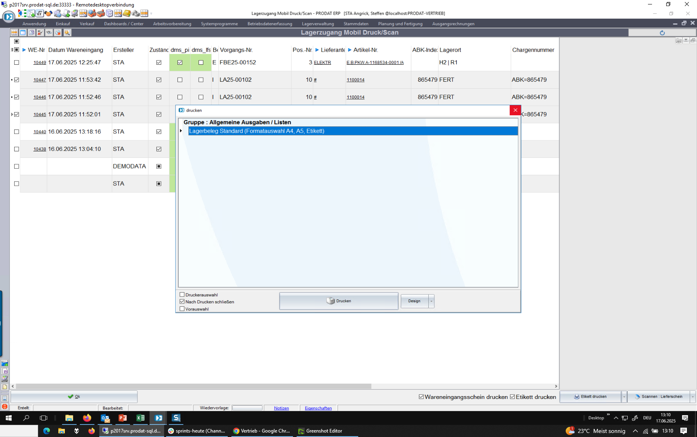Viewport: 697px width, 437px height.
Task: Open the yellow address book icon
Action: click(x=127, y=13)
